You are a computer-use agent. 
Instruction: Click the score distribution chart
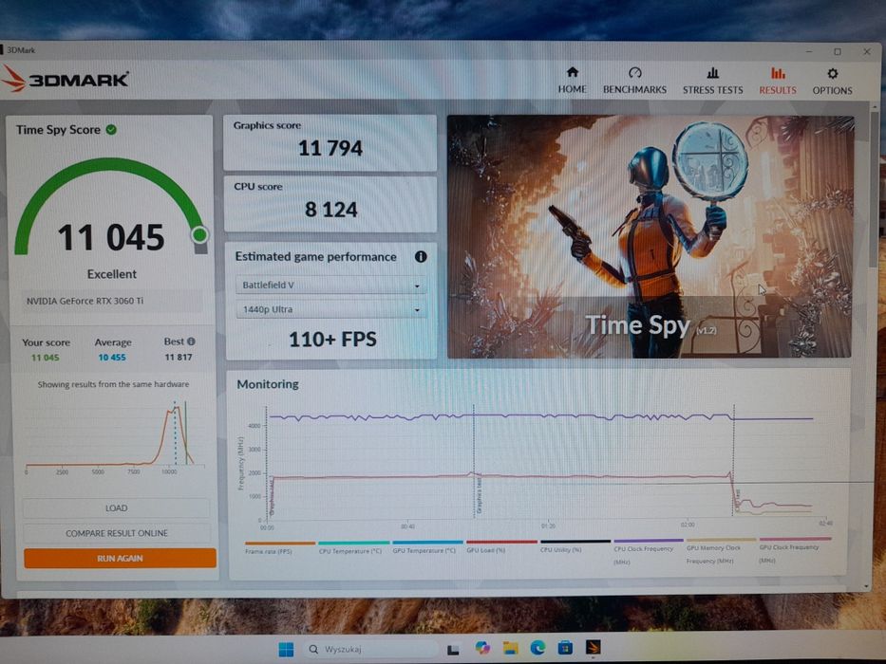pyautogui.click(x=115, y=438)
